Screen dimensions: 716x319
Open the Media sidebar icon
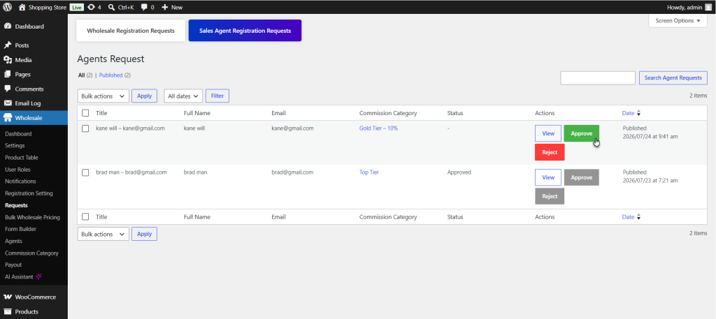[8, 60]
